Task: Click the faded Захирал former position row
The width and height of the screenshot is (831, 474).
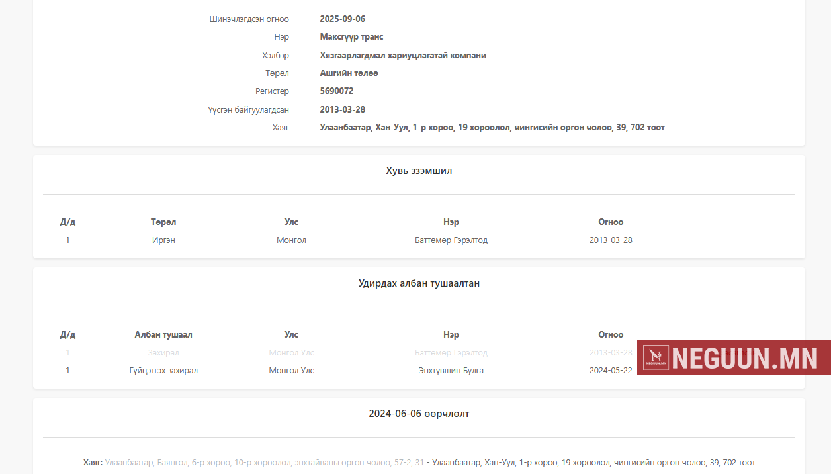Action: 163,353
